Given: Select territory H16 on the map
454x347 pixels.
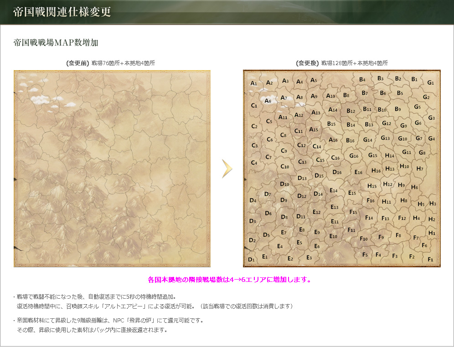Looking at the screenshot, I should (376, 171).
